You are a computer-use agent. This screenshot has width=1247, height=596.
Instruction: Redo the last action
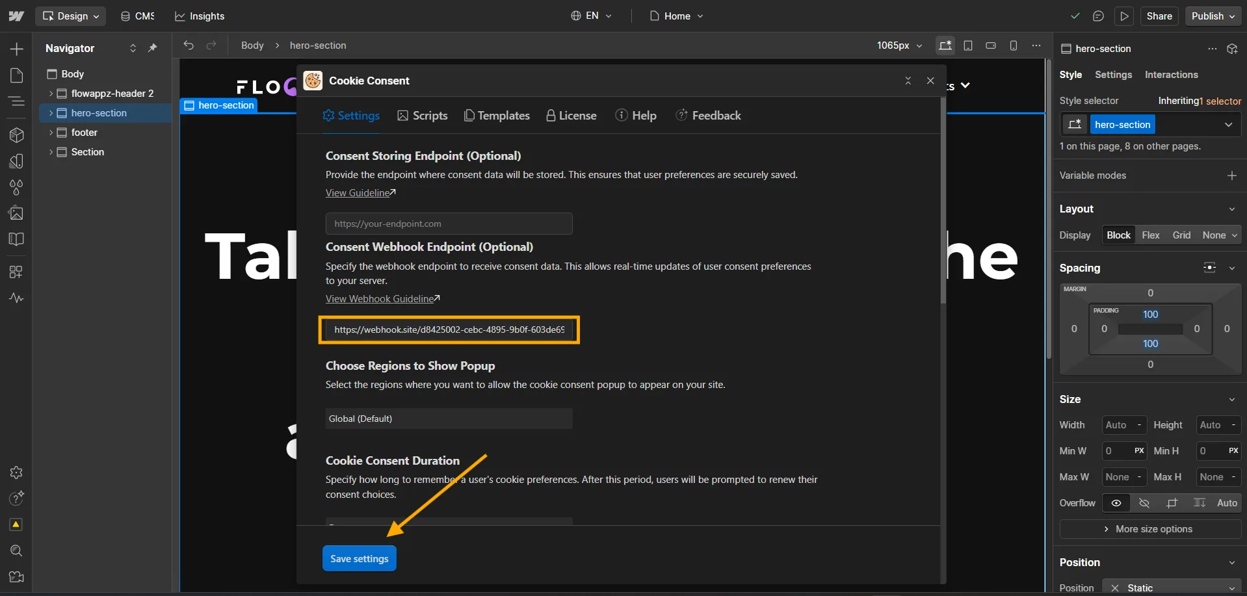(211, 45)
